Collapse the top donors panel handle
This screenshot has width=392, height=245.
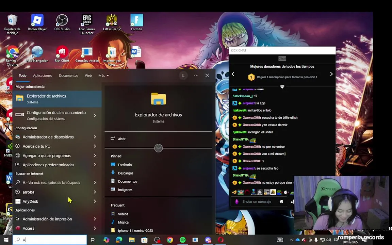tap(282, 87)
